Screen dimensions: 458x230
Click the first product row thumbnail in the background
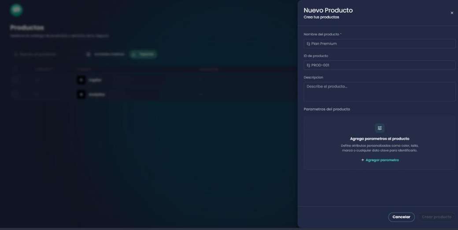[x=81, y=80]
